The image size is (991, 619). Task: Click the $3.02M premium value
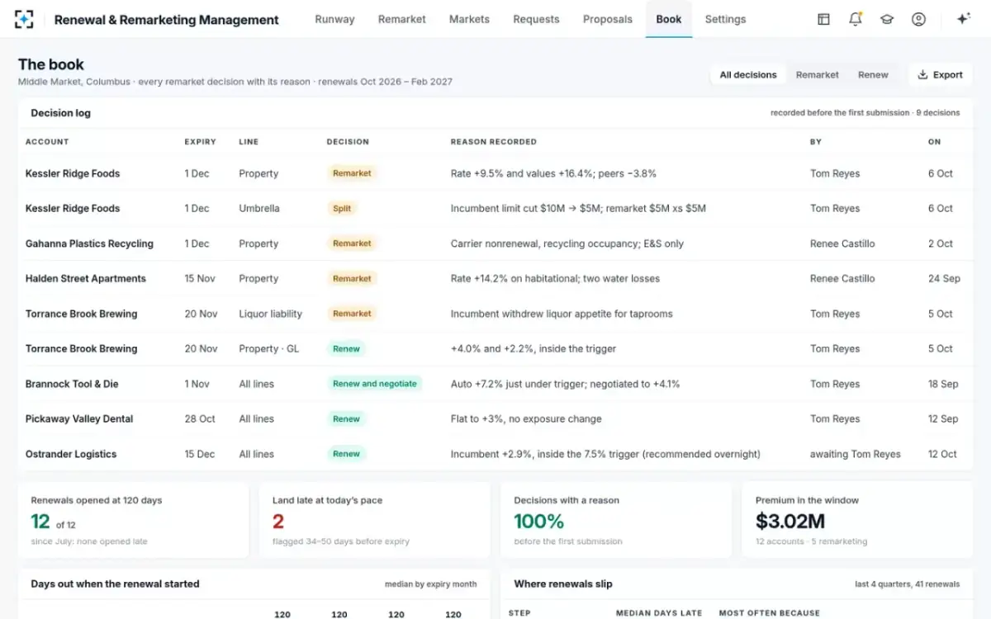click(x=790, y=521)
